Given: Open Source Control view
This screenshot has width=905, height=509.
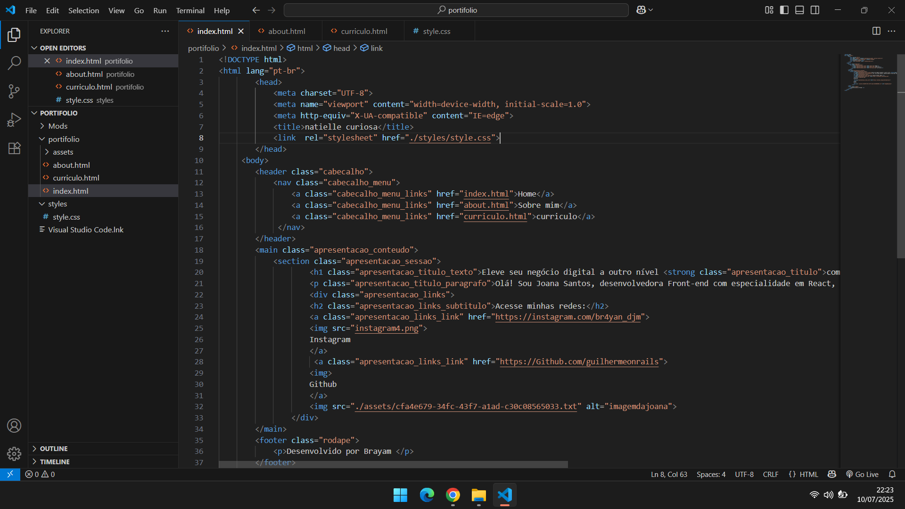Looking at the screenshot, I should [x=14, y=91].
